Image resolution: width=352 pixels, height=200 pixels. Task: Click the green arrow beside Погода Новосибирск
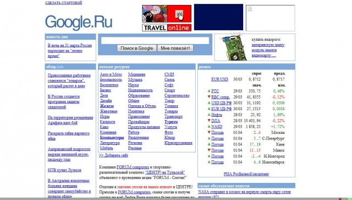(x=209, y=162)
